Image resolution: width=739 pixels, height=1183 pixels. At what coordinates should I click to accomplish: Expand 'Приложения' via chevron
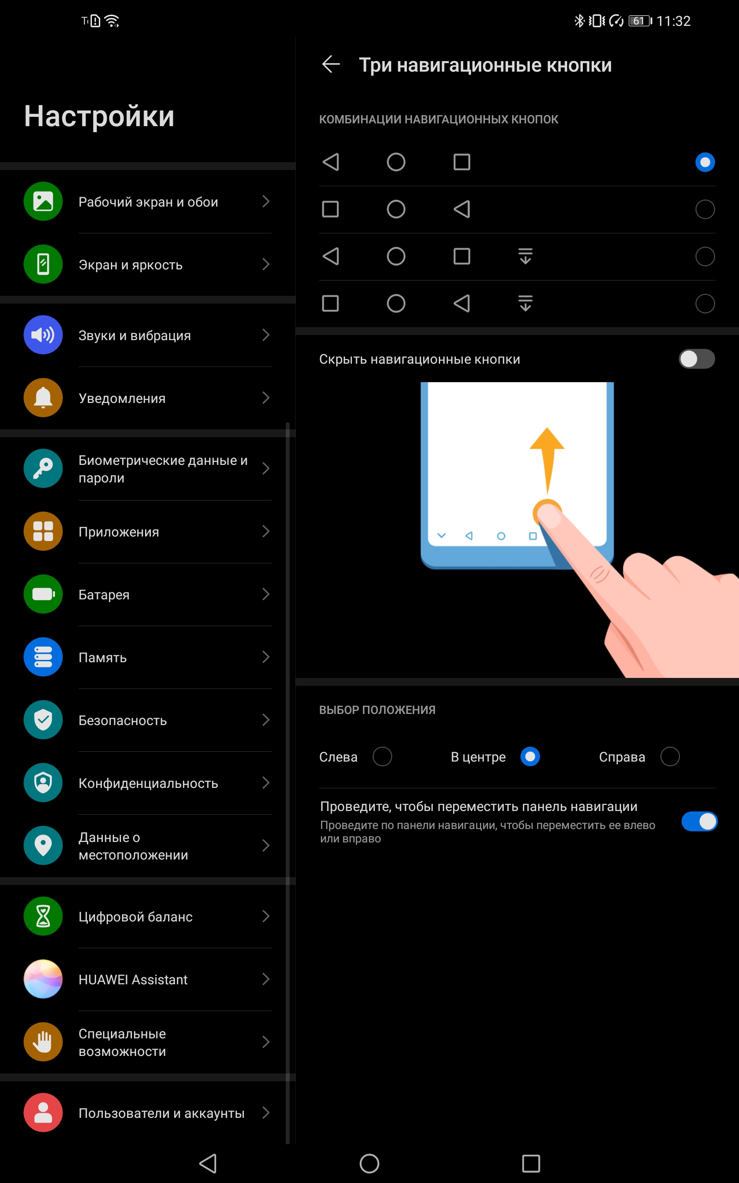tap(266, 531)
